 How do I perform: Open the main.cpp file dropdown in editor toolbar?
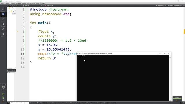pyautogui.click(x=32, y=6)
